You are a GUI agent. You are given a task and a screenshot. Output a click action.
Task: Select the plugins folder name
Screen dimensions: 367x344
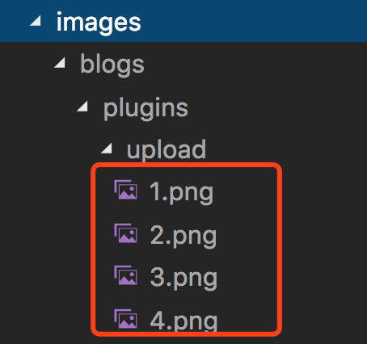click(146, 109)
